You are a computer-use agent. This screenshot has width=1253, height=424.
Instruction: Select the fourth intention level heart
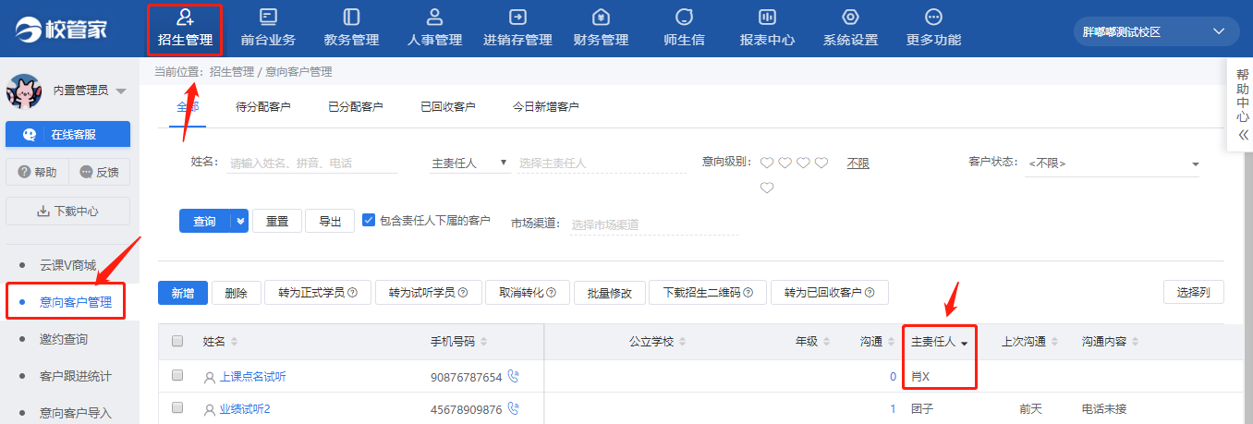pos(821,163)
